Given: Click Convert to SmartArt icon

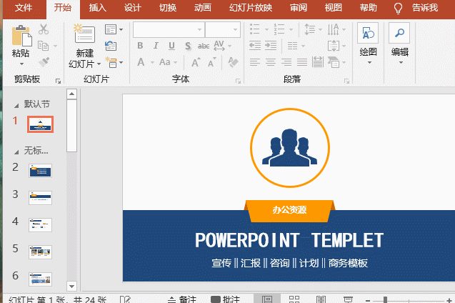Looking at the screenshot, I should pos(334,62).
